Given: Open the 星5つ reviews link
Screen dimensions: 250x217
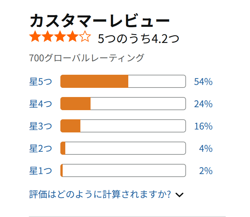Looking at the screenshot, I should (41, 82).
